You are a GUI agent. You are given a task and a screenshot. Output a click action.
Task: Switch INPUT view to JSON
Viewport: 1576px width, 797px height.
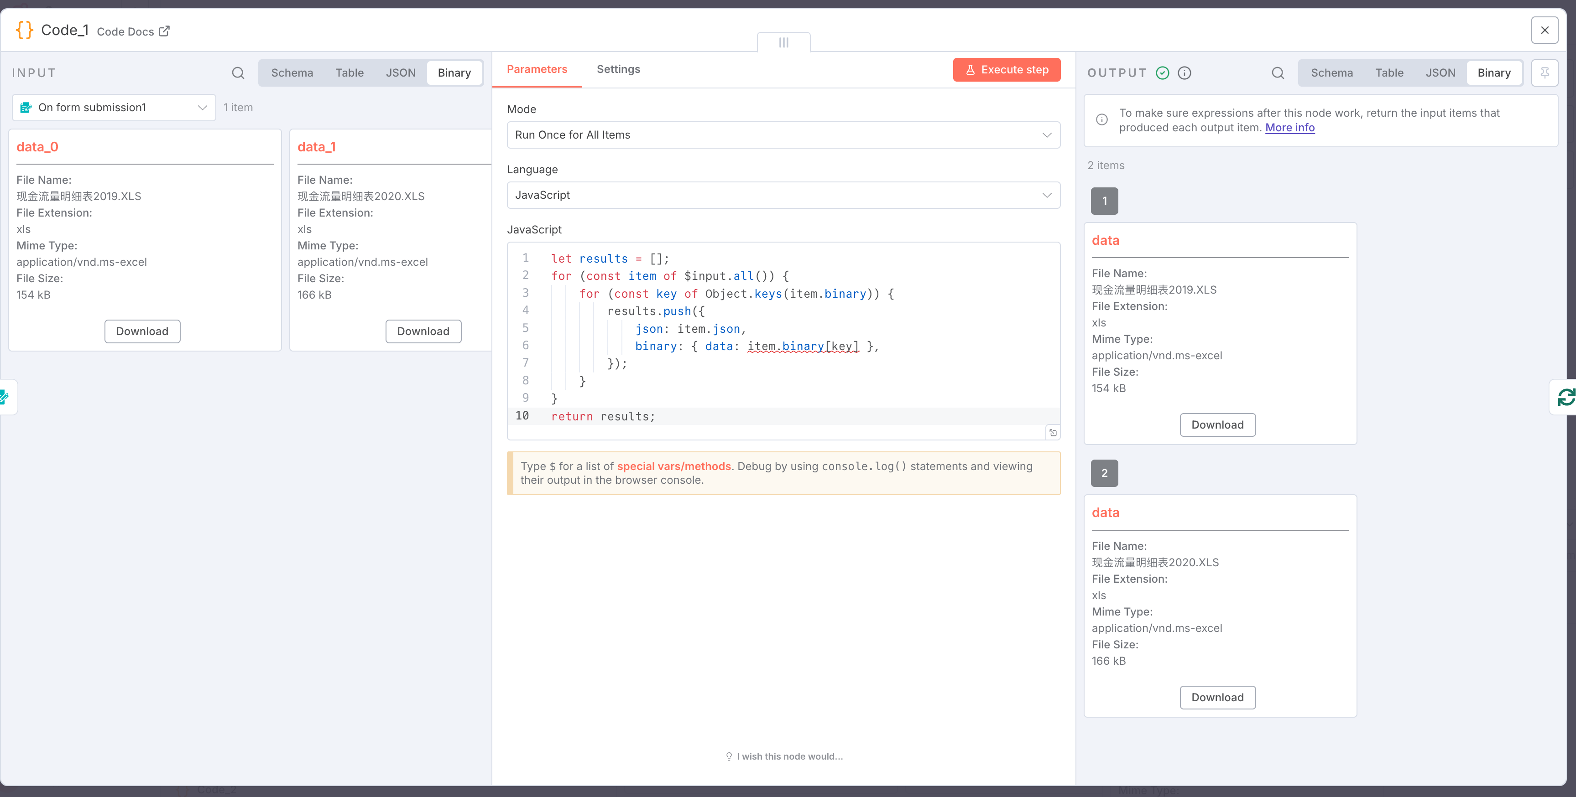[x=400, y=73]
